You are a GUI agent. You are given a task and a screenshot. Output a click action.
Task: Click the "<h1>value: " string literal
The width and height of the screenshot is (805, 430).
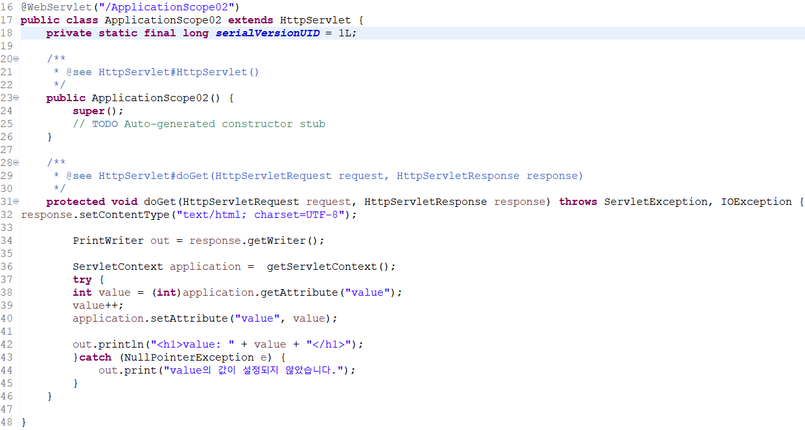(191, 344)
